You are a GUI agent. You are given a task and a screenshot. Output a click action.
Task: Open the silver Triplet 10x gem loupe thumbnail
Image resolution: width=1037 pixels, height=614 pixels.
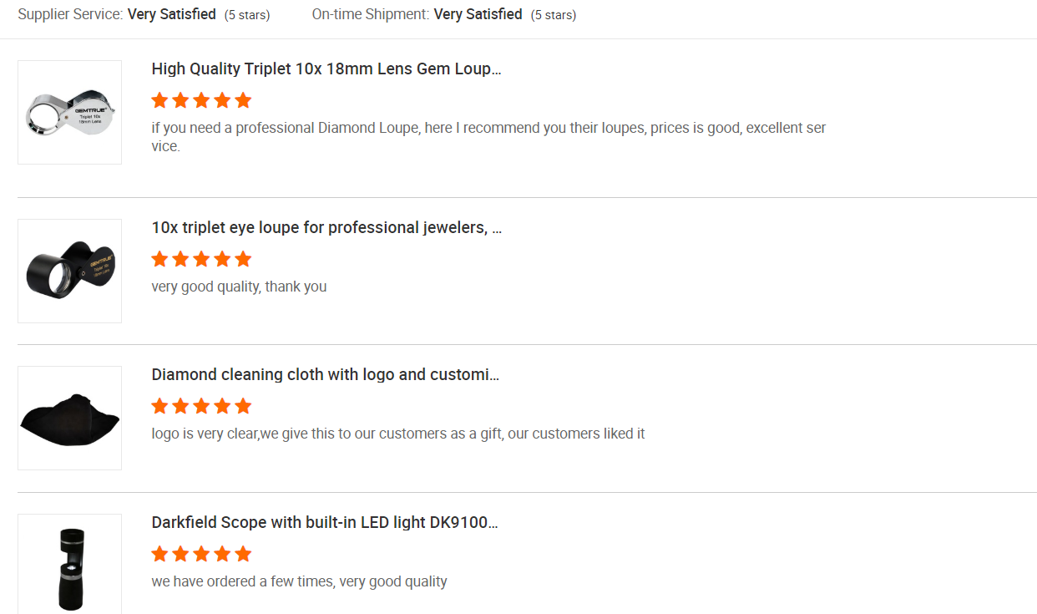click(69, 112)
